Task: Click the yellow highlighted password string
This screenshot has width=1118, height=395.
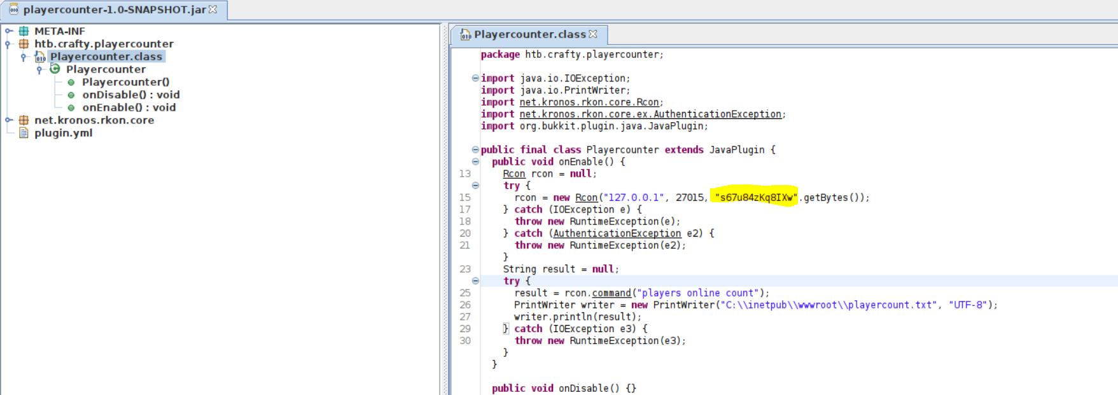Action: 755,198
